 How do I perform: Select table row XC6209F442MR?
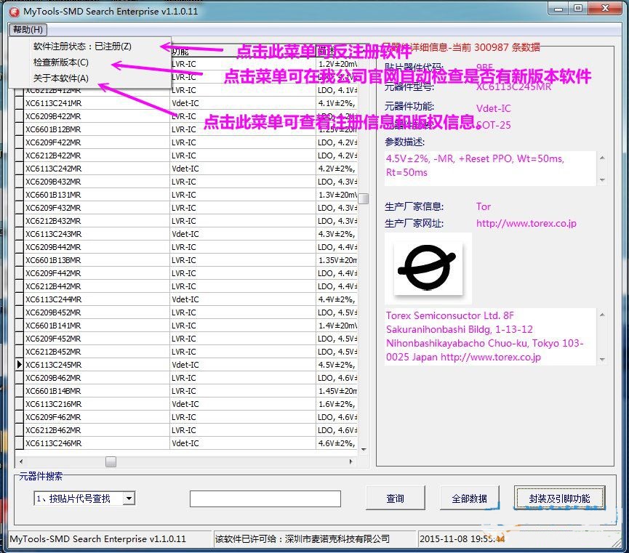tap(186, 273)
